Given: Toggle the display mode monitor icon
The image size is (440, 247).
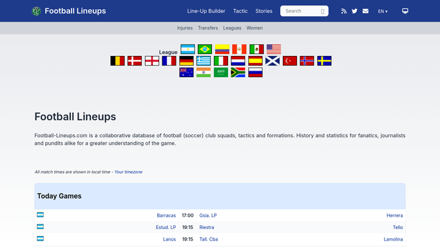Looking at the screenshot, I should point(405,11).
